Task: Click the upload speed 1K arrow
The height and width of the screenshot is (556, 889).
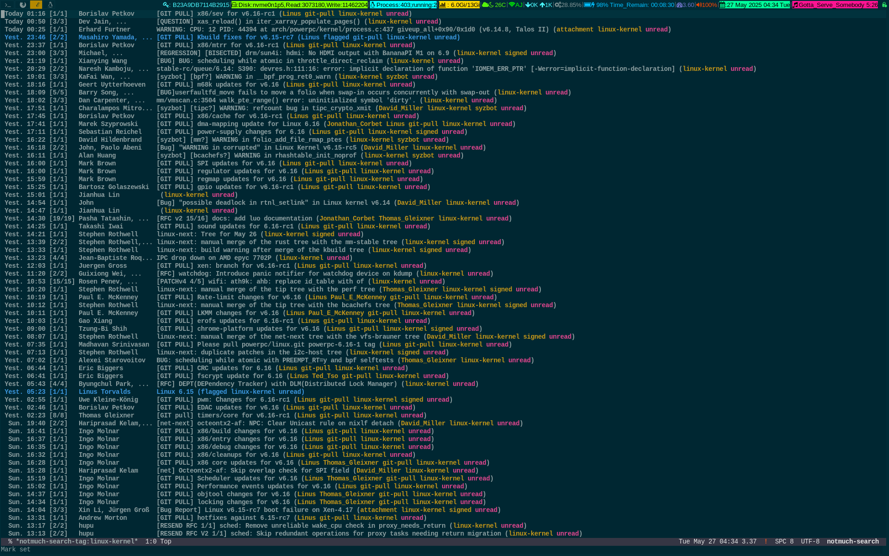Action: click(546, 5)
